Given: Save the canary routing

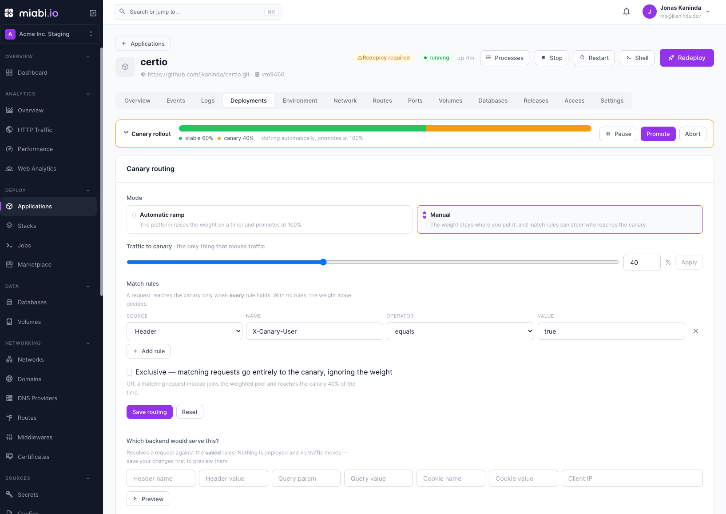Looking at the screenshot, I should pyautogui.click(x=150, y=412).
